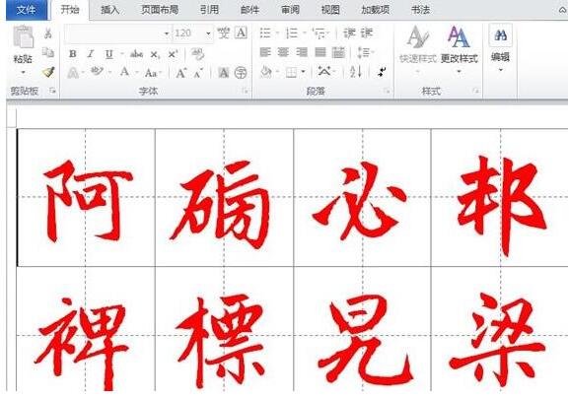Click the Copy icon in clipboard group
The width and height of the screenshot is (569, 398).
pos(48,52)
